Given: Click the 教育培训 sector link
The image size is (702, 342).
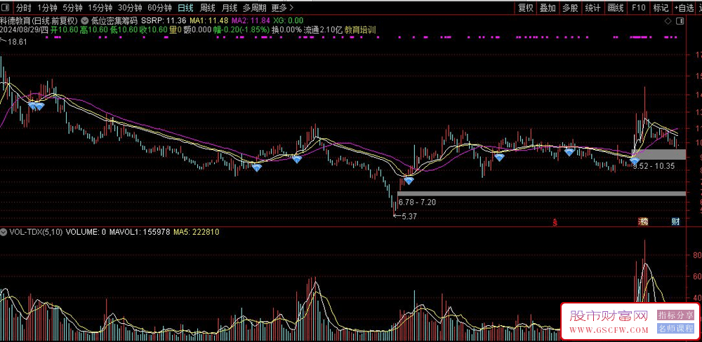Looking at the screenshot, I should 360,30.
